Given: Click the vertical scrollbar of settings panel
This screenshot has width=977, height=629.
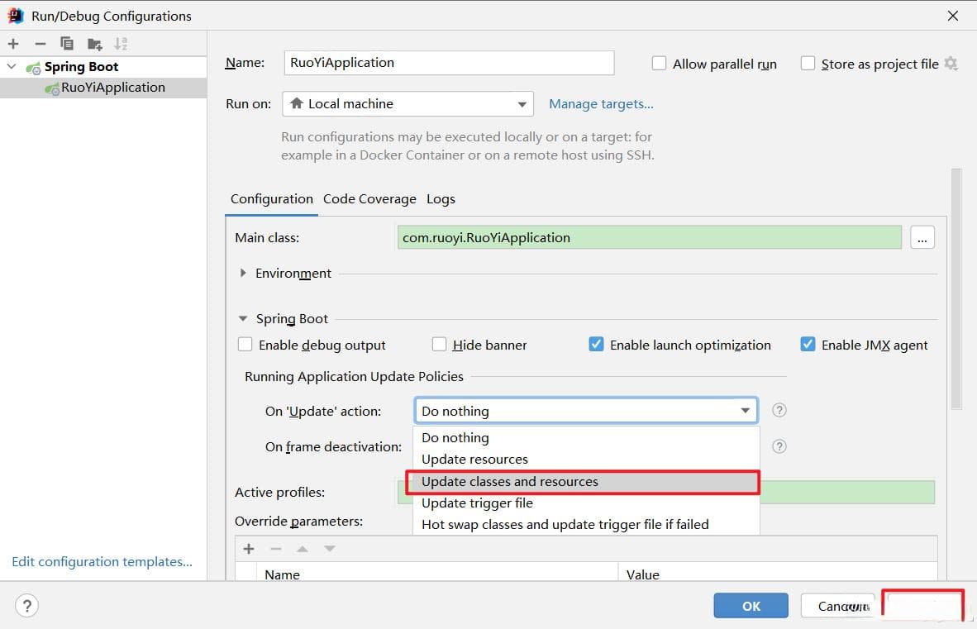Looking at the screenshot, I should tap(956, 289).
